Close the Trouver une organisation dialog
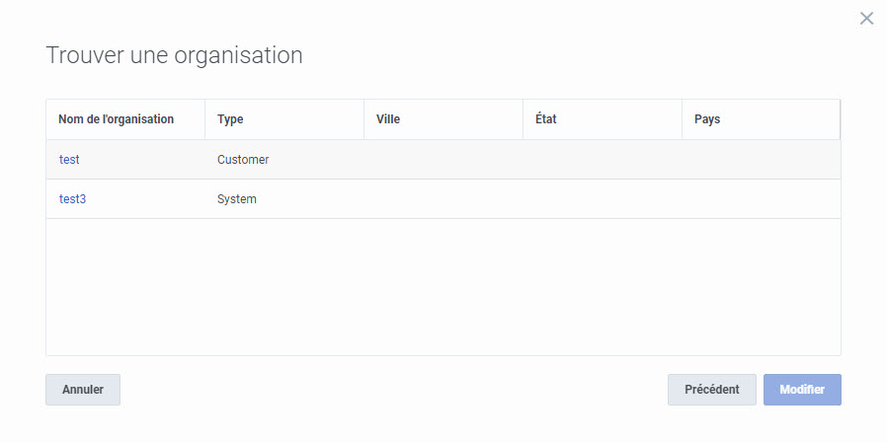887x443 pixels. click(x=866, y=19)
